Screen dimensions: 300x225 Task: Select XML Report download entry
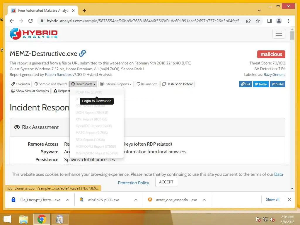97,119
